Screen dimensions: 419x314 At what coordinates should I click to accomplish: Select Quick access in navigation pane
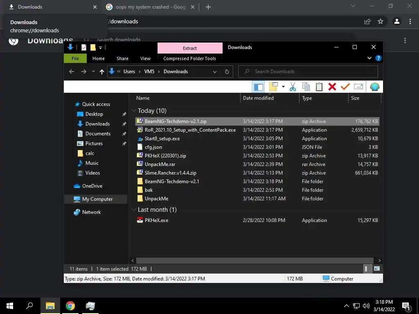[x=96, y=104]
